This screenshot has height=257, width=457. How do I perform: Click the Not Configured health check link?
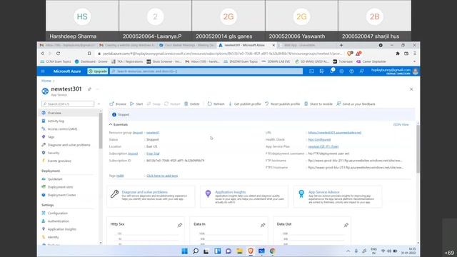pos(319,140)
